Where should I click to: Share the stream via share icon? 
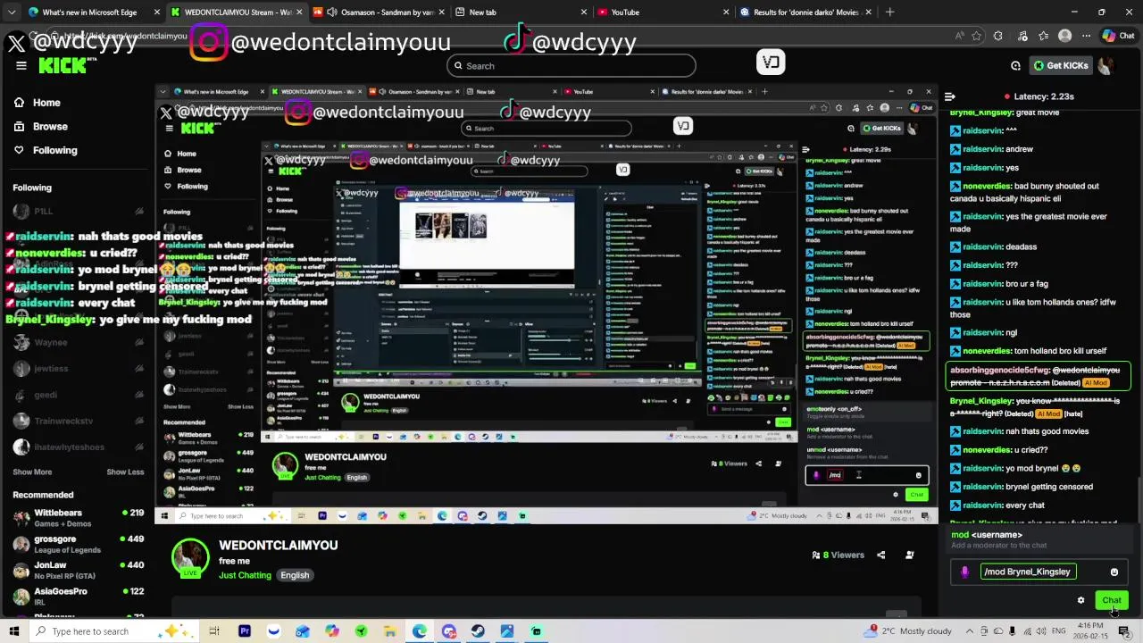[880, 555]
